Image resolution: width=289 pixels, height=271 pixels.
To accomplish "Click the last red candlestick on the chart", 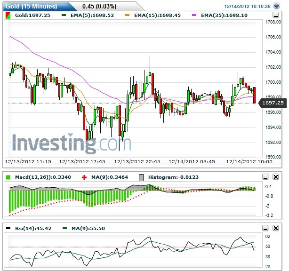I will point(255,95).
